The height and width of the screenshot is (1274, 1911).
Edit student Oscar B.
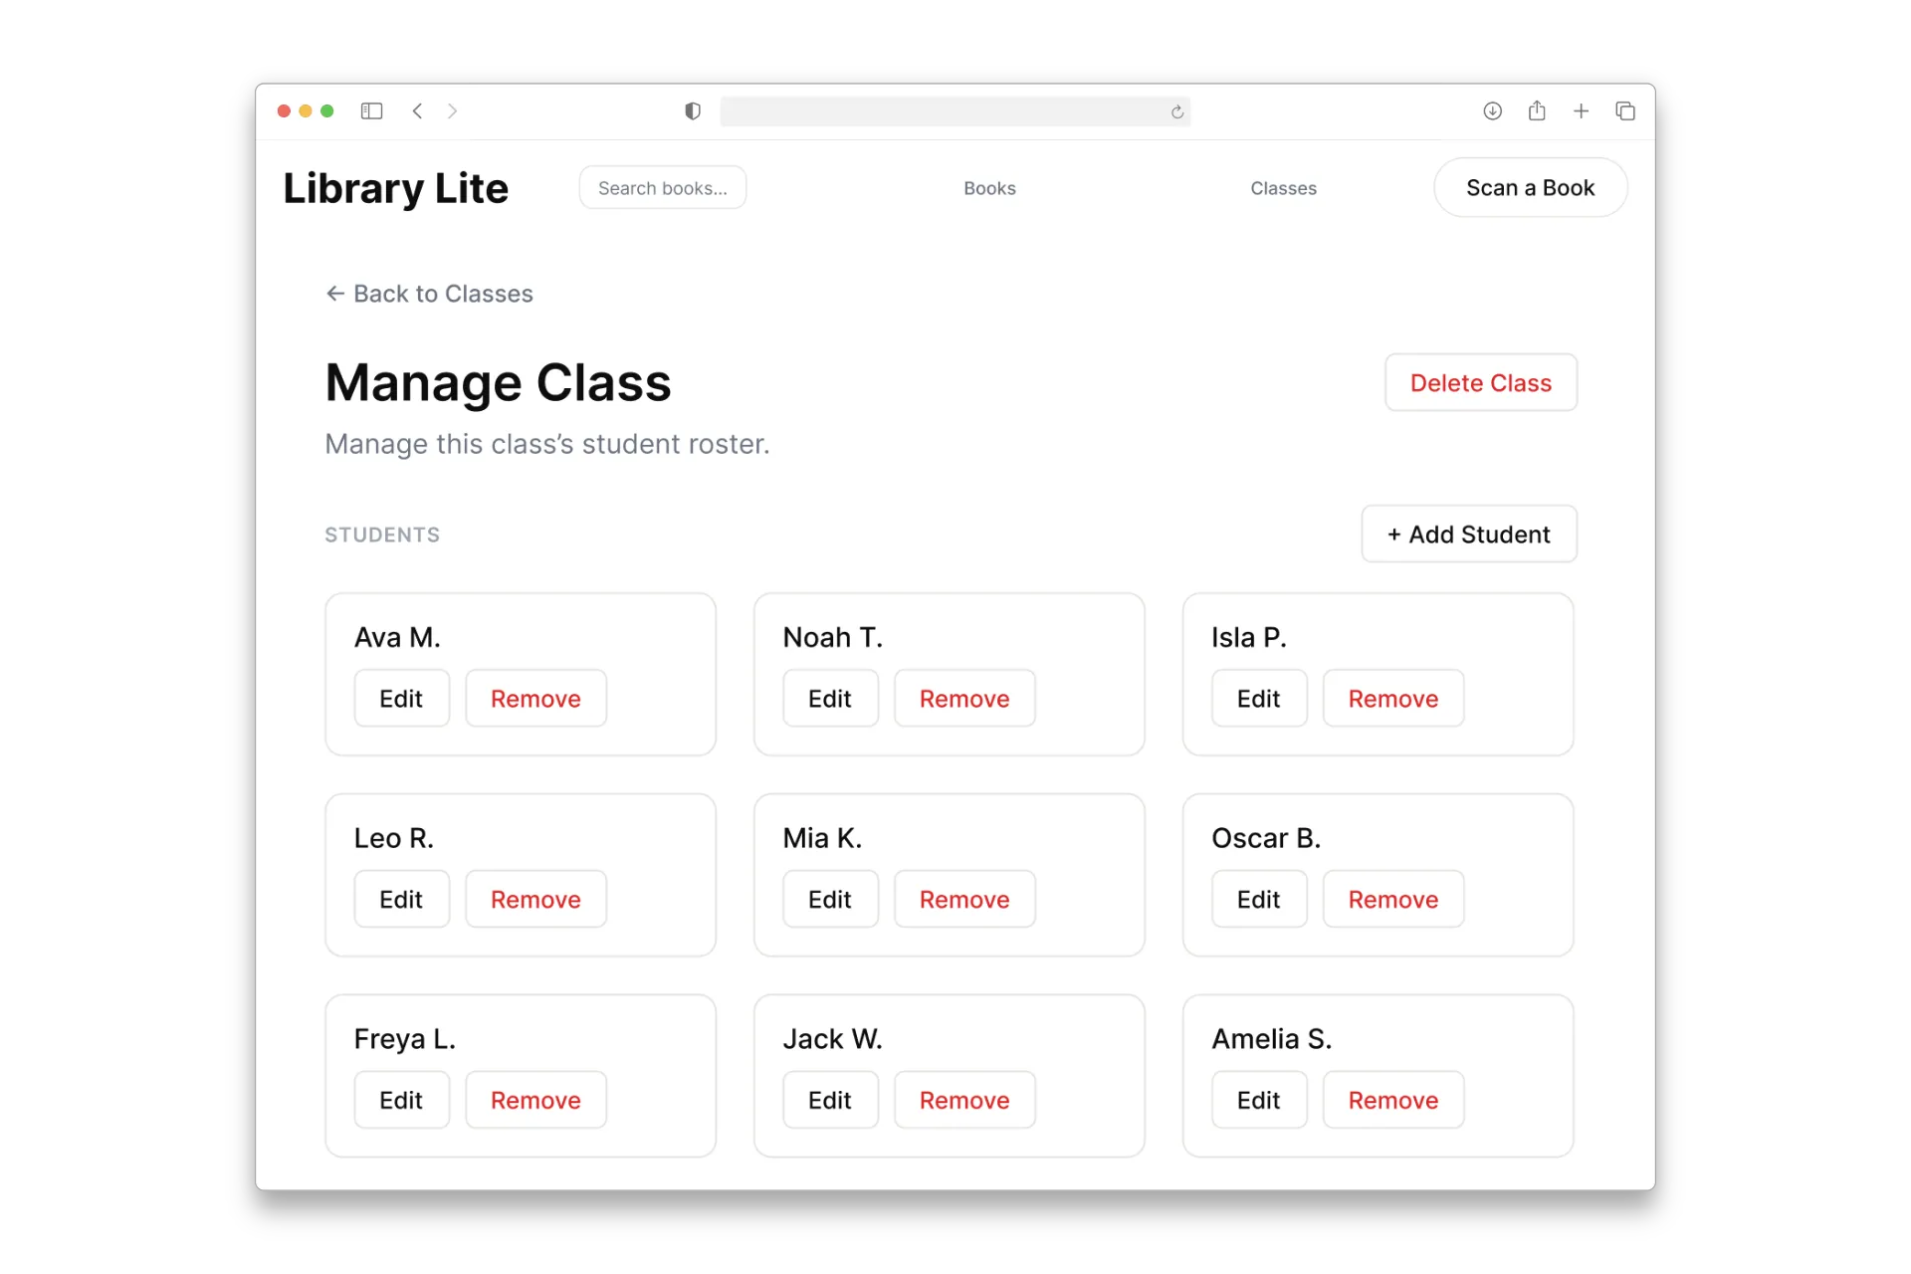point(1259,900)
